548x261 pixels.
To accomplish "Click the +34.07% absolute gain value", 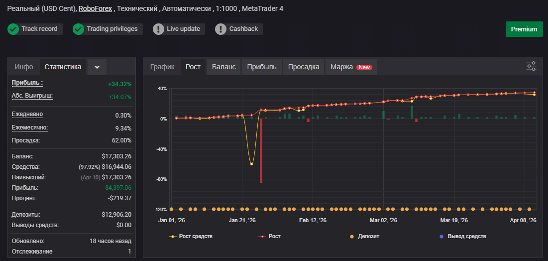I will [x=119, y=97].
